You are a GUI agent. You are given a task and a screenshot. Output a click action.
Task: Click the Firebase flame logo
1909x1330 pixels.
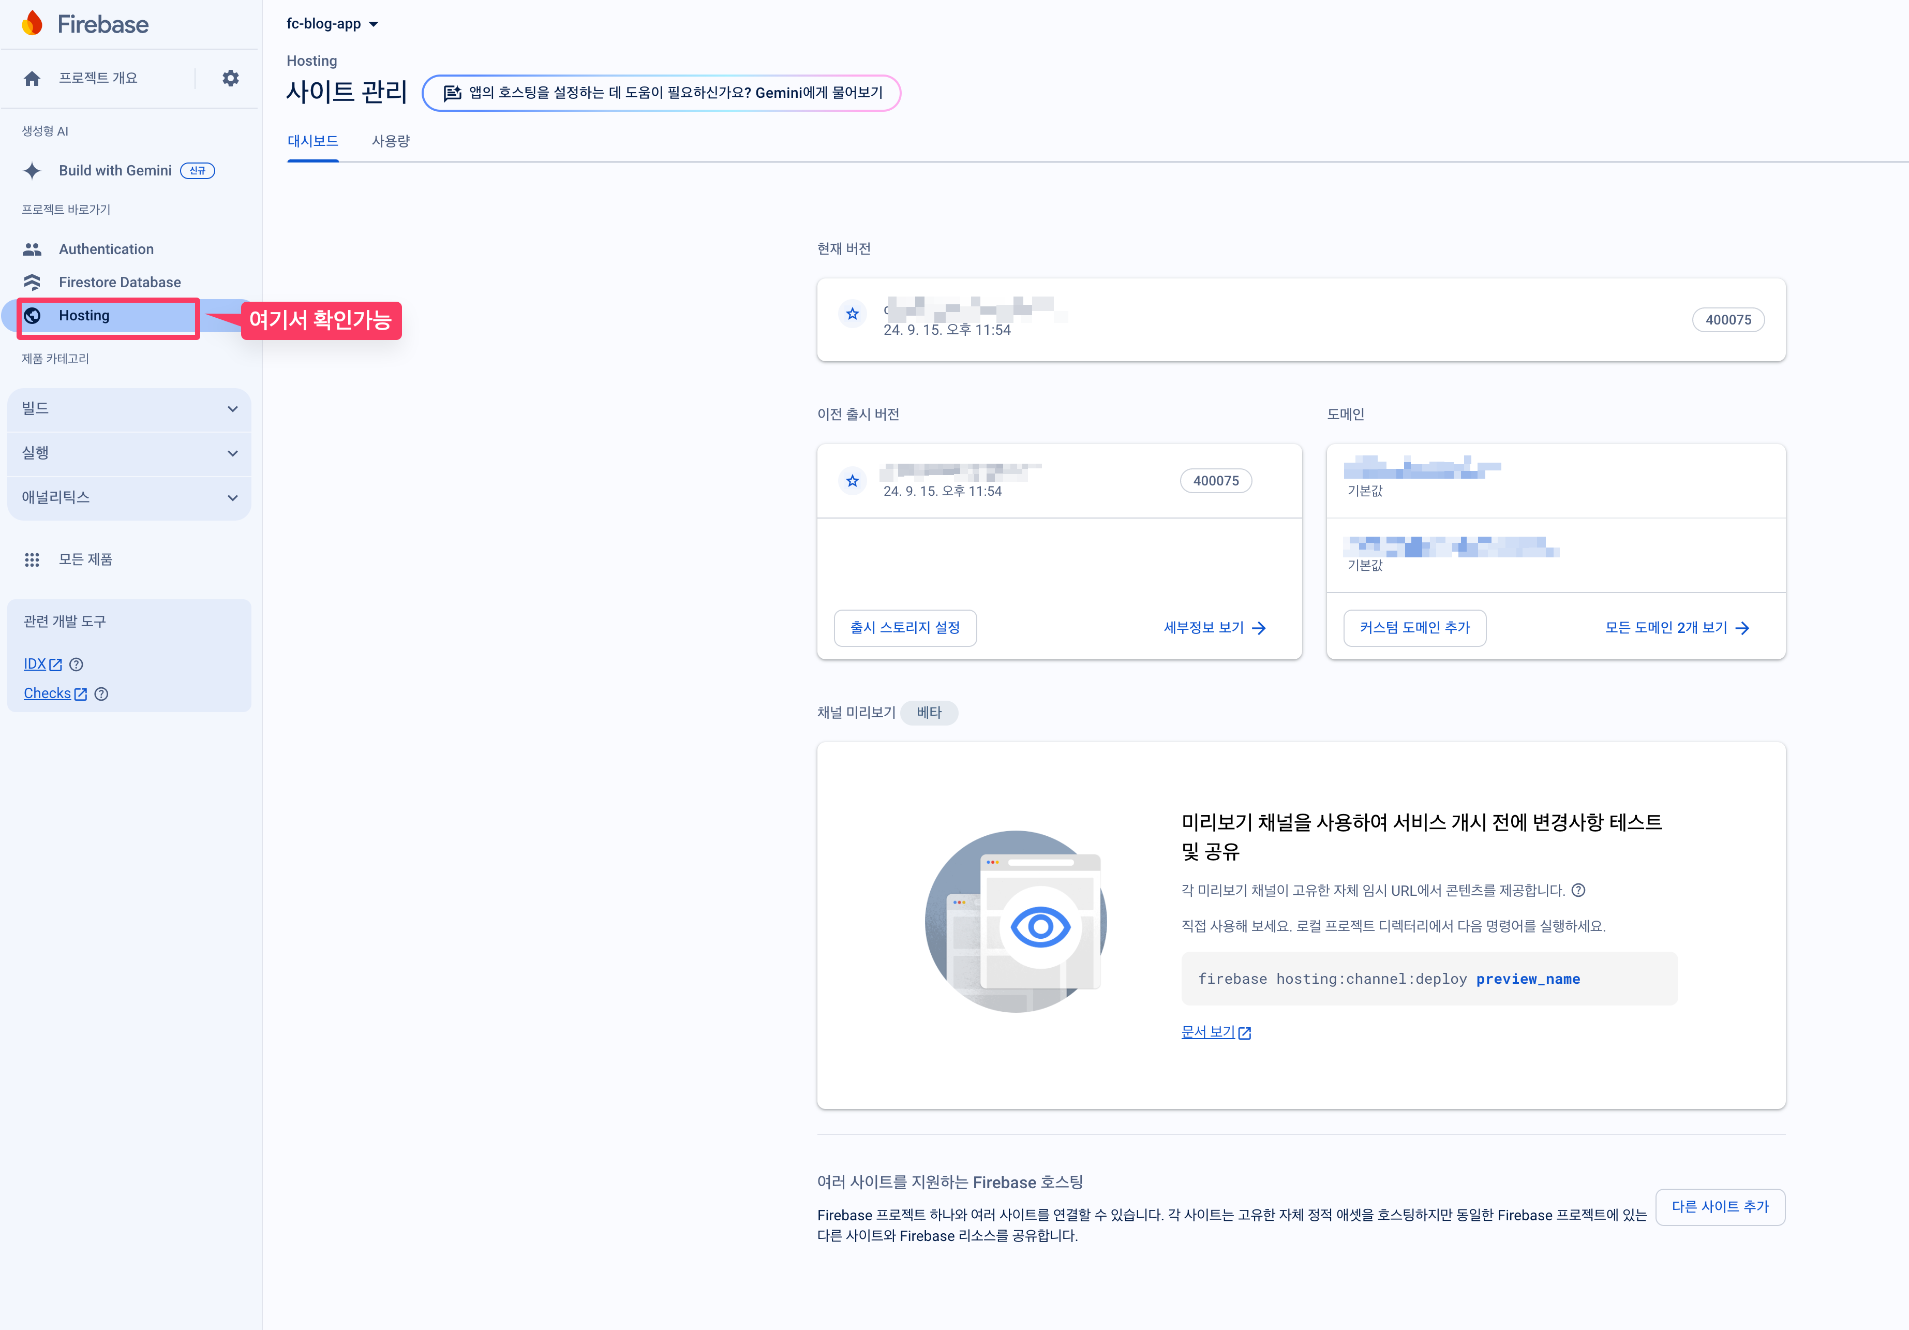pyautogui.click(x=33, y=24)
